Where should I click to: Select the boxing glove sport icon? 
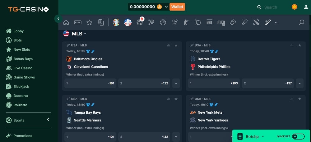(x=233, y=22)
